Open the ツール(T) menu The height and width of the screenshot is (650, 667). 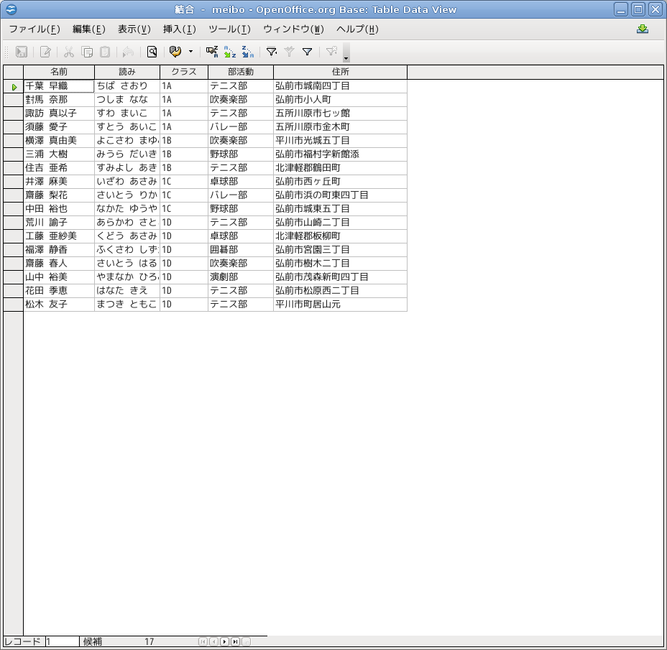point(230,29)
